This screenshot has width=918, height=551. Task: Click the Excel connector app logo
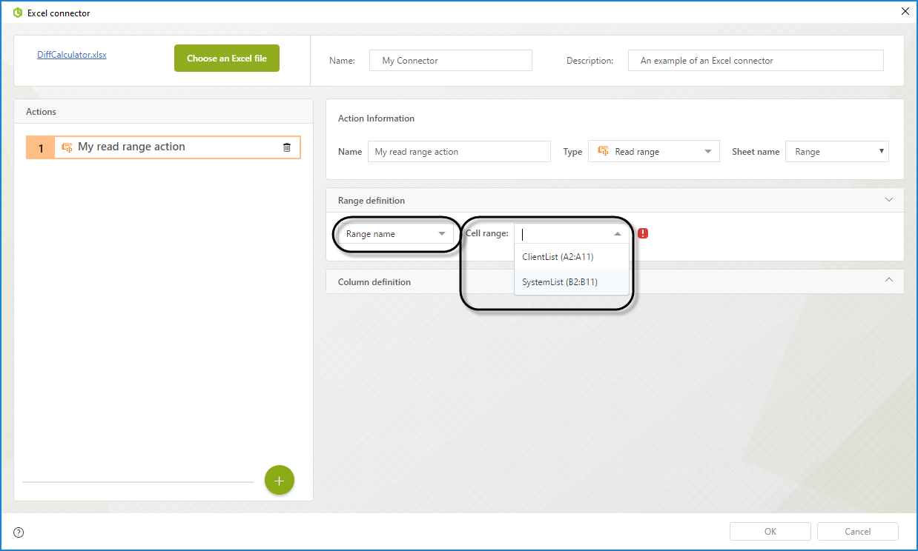pos(18,13)
